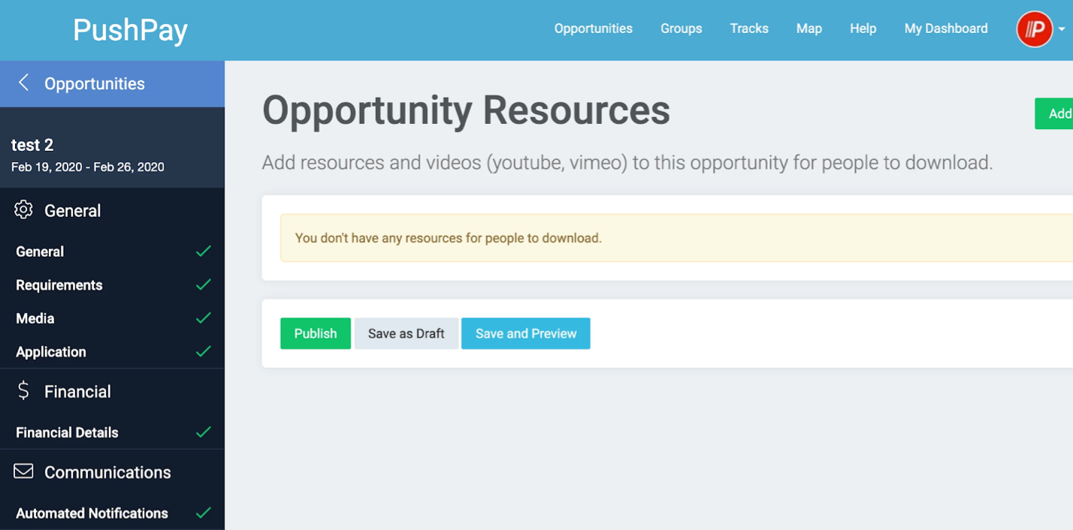This screenshot has height=530, width=1073.
Task: Open Requirements in the sidebar
Action: coord(59,285)
